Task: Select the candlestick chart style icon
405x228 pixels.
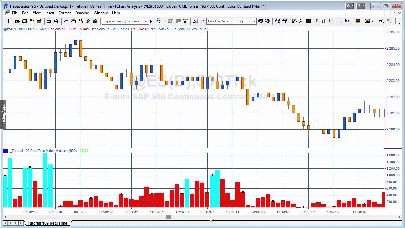Action: click(x=323, y=21)
